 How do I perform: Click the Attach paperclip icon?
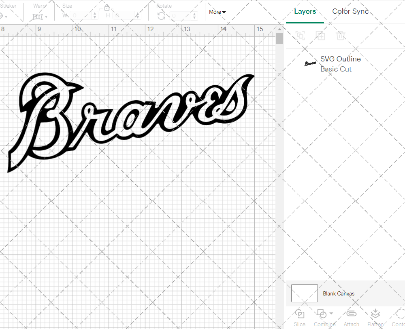pos(351,314)
